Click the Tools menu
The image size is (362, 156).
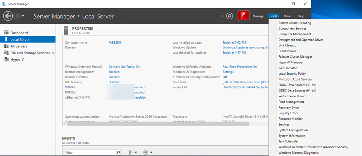274,16
